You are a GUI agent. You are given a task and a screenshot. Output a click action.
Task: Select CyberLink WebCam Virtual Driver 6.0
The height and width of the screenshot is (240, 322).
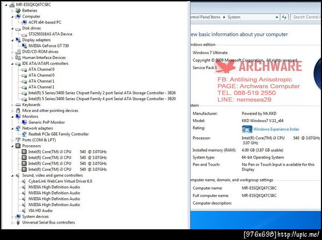pyautogui.click(x=60, y=181)
